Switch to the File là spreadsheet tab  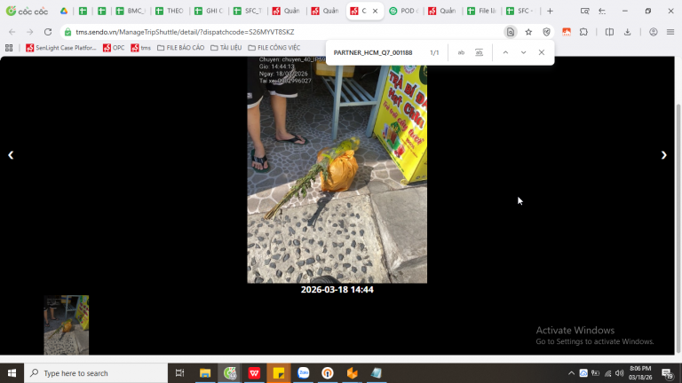coord(481,11)
